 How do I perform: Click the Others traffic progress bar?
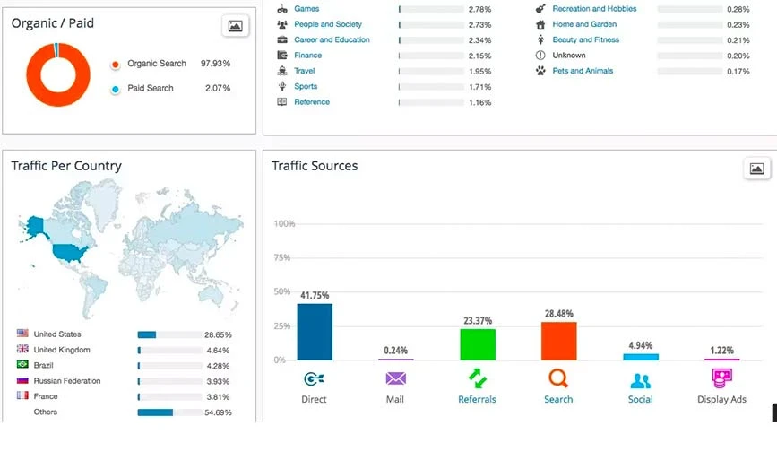[169, 412]
